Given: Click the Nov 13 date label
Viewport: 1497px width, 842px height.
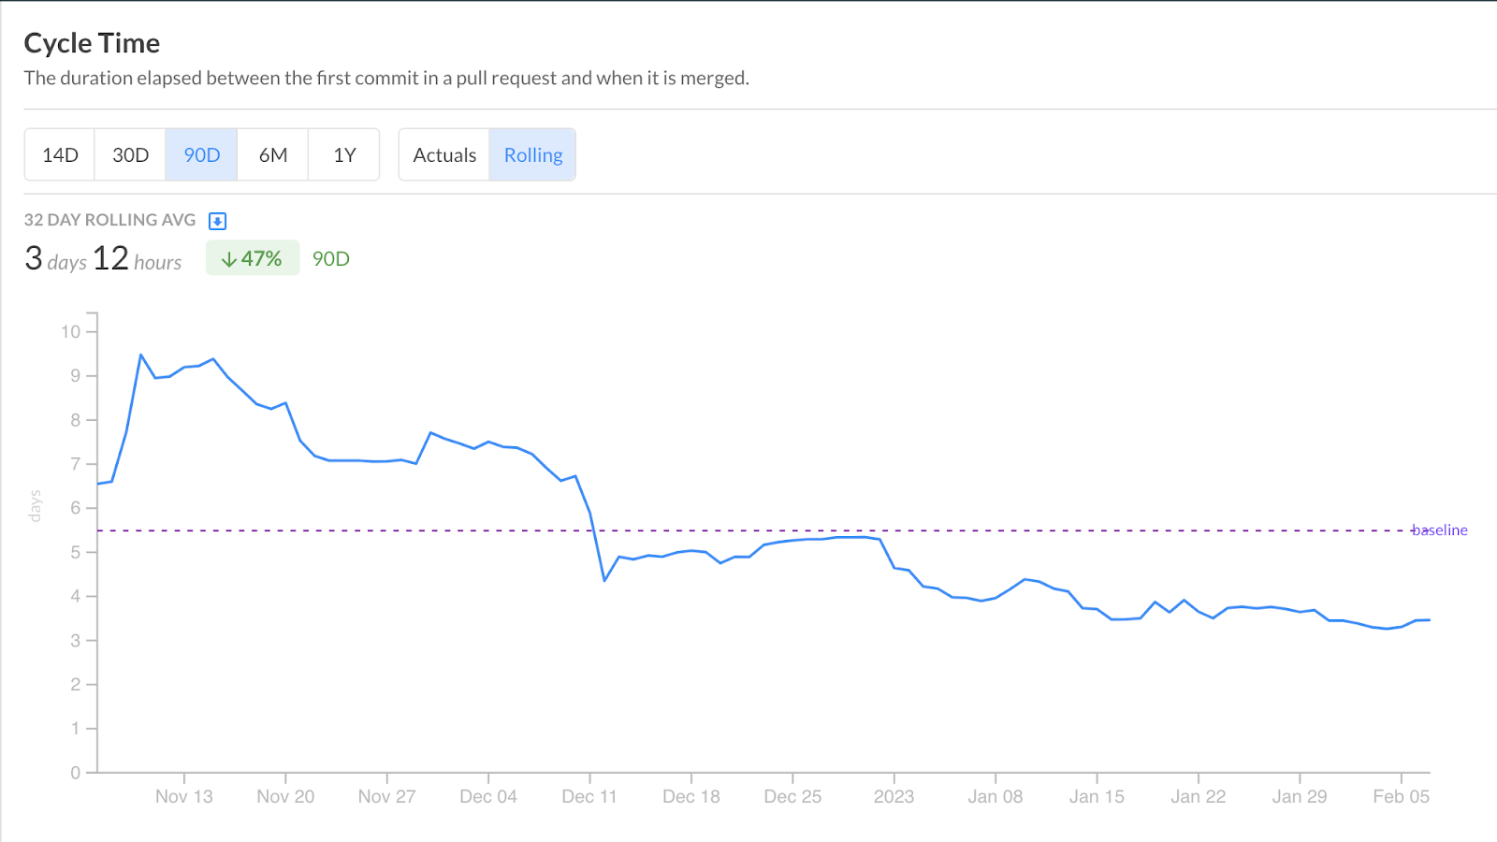Looking at the screenshot, I should coord(184,796).
